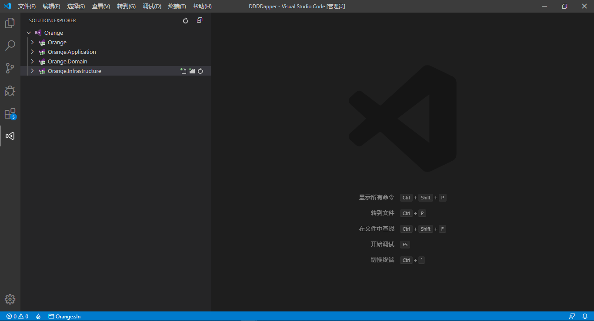
Task: Select the Solution Explorer activity bar icon
Action: point(10,136)
